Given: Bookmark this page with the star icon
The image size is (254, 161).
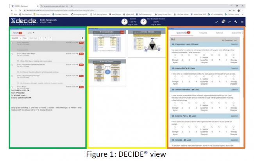Looking at the screenshot, I should point(234,11).
